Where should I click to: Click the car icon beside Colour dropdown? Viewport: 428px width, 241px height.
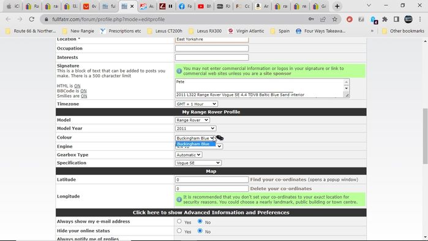[219, 138]
